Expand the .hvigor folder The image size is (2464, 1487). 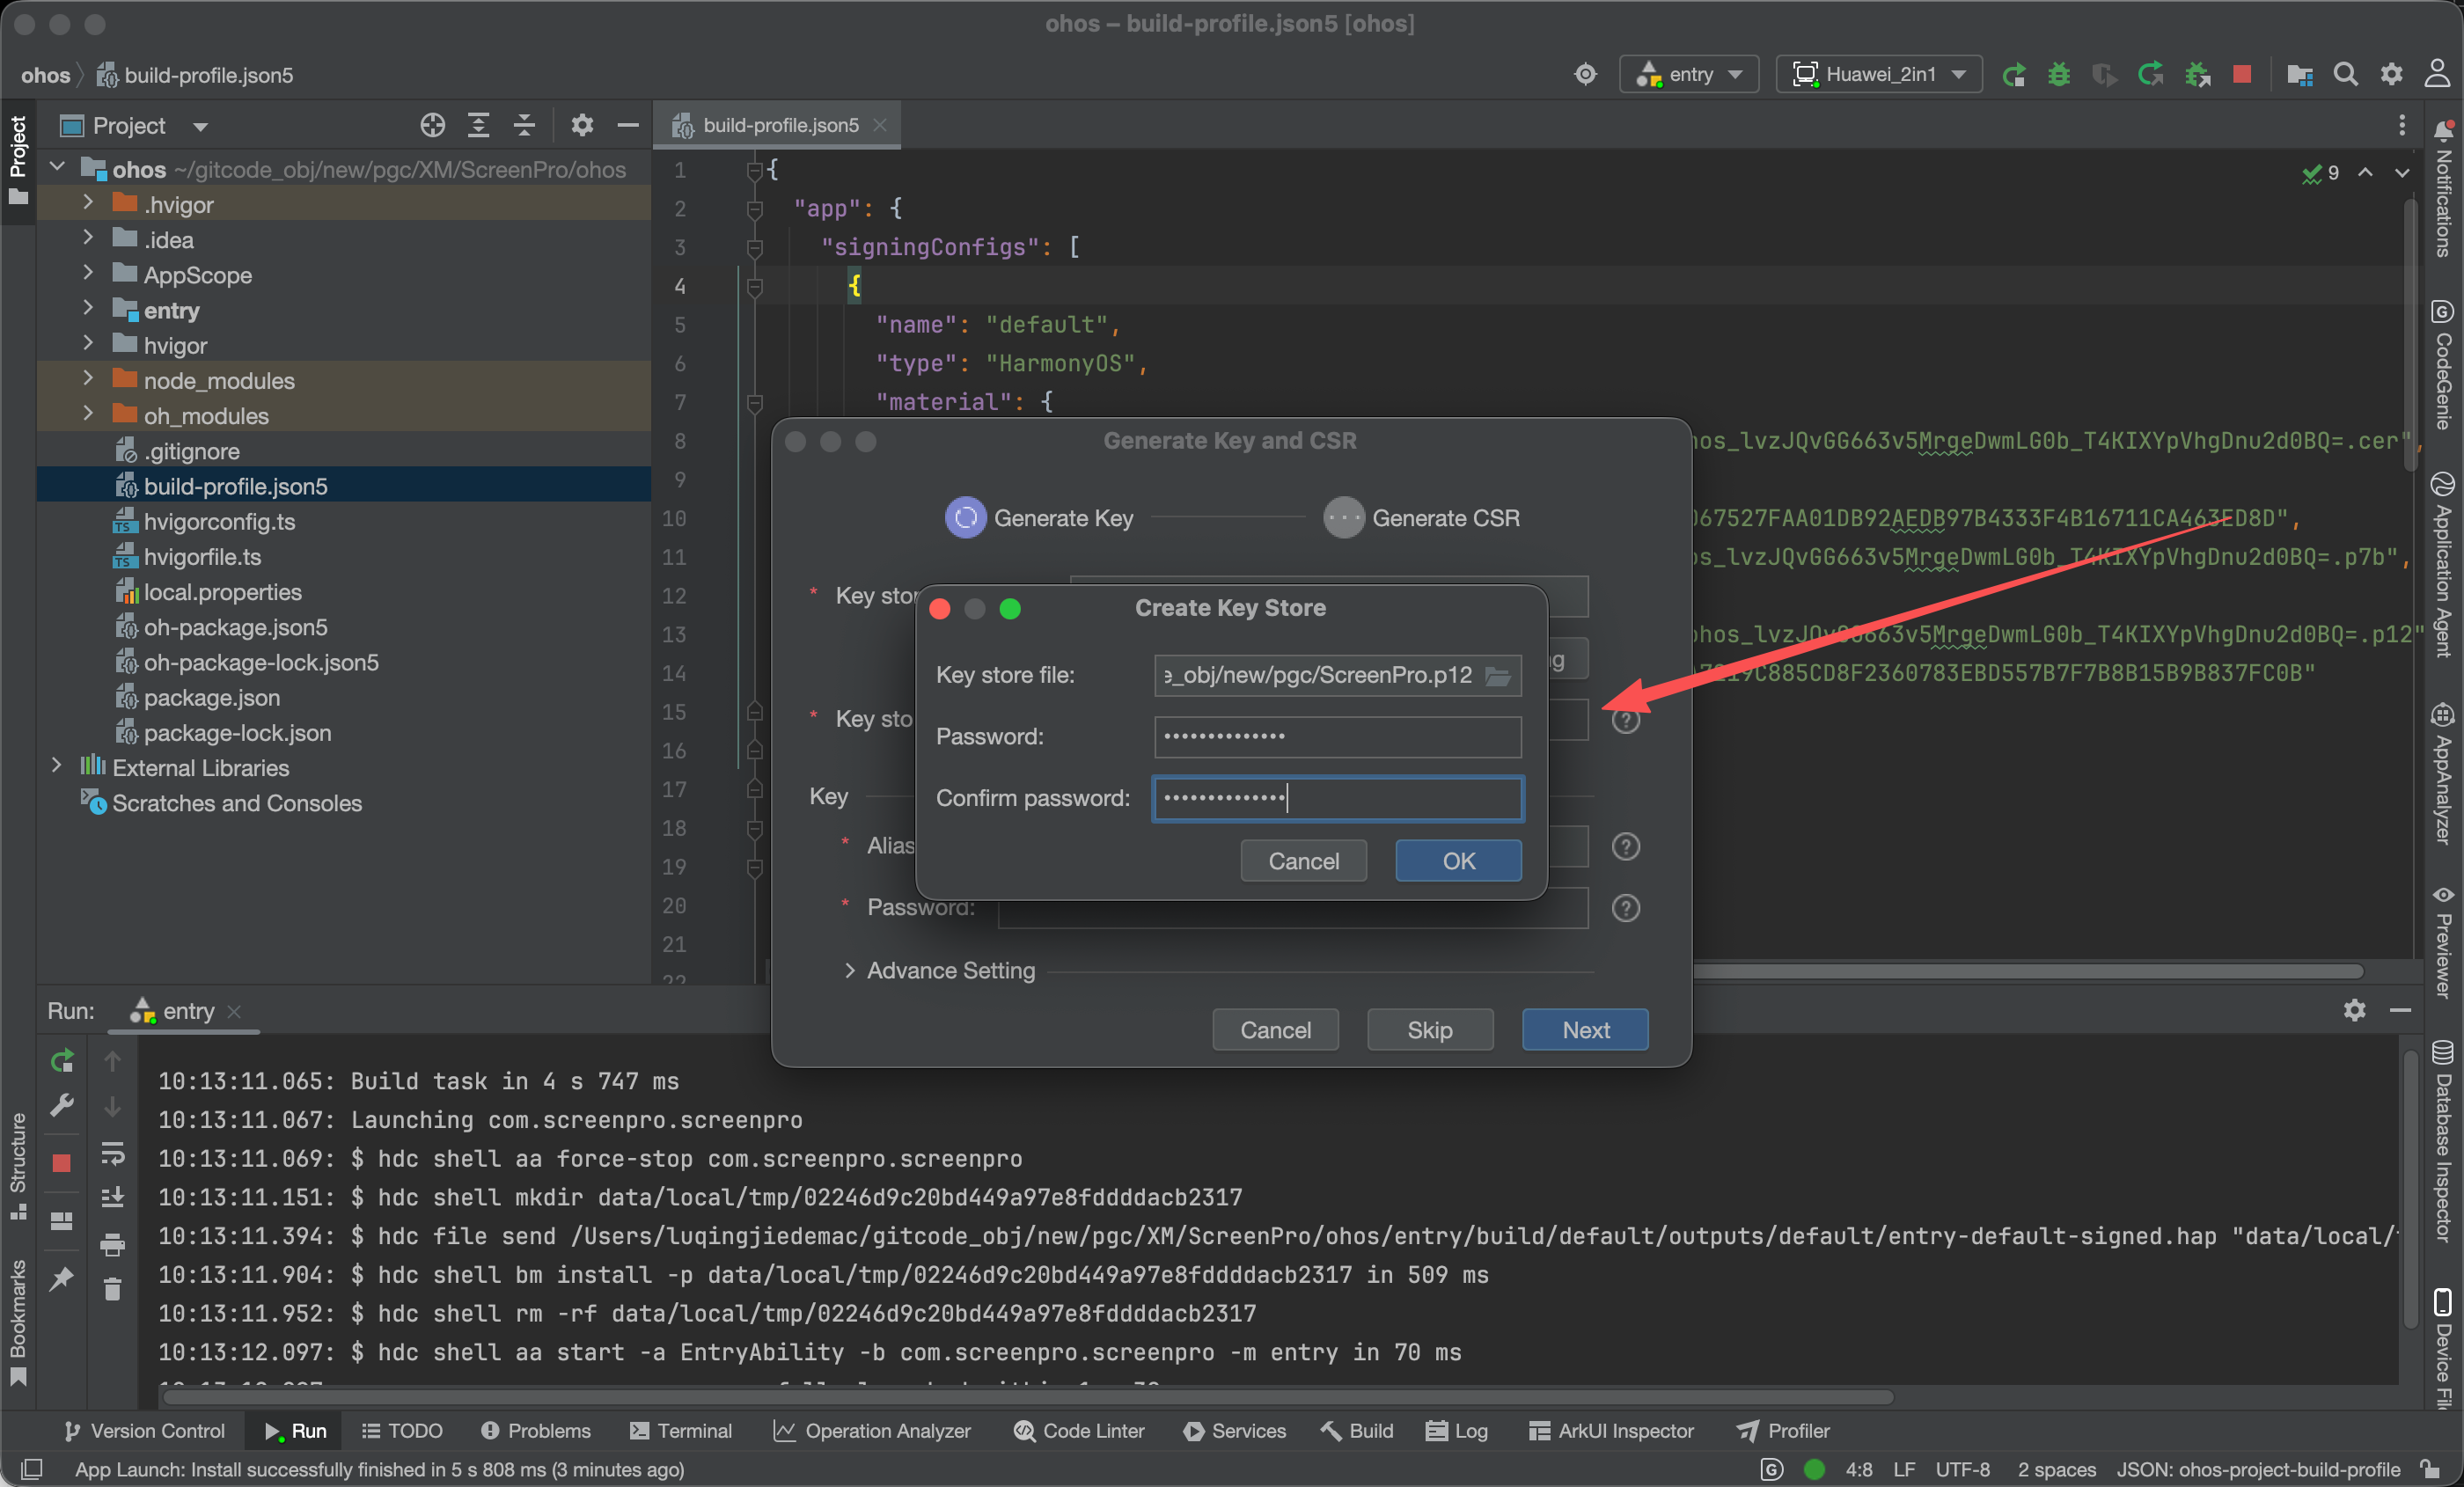click(88, 203)
